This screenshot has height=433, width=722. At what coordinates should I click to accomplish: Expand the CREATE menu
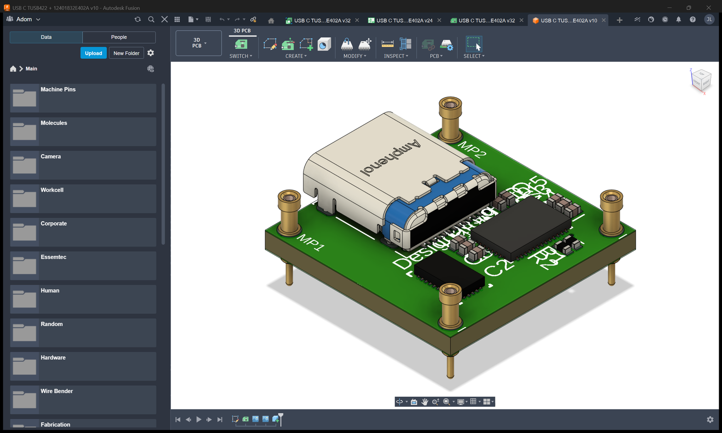[x=296, y=56]
